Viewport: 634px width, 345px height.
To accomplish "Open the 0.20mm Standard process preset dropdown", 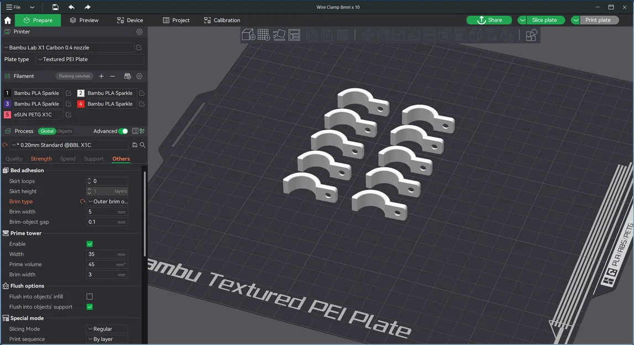I will (70, 145).
